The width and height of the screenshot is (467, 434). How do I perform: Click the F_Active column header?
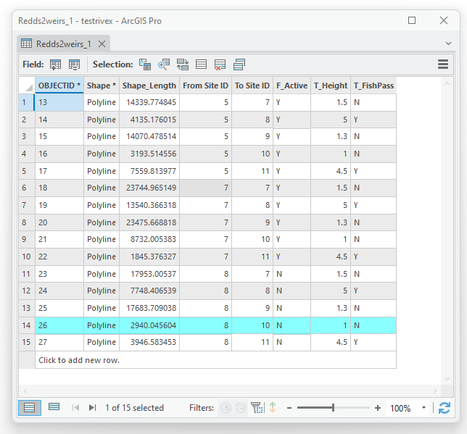click(292, 85)
